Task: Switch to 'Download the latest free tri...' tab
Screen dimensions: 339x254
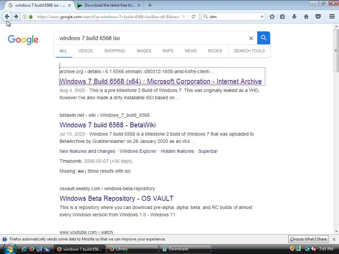Action: [x=109, y=5]
